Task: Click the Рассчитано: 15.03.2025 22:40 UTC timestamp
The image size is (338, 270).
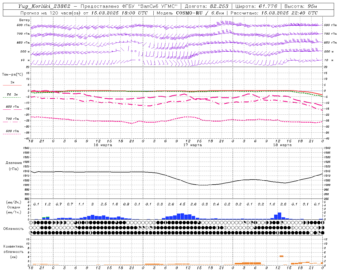Action: tap(274, 13)
